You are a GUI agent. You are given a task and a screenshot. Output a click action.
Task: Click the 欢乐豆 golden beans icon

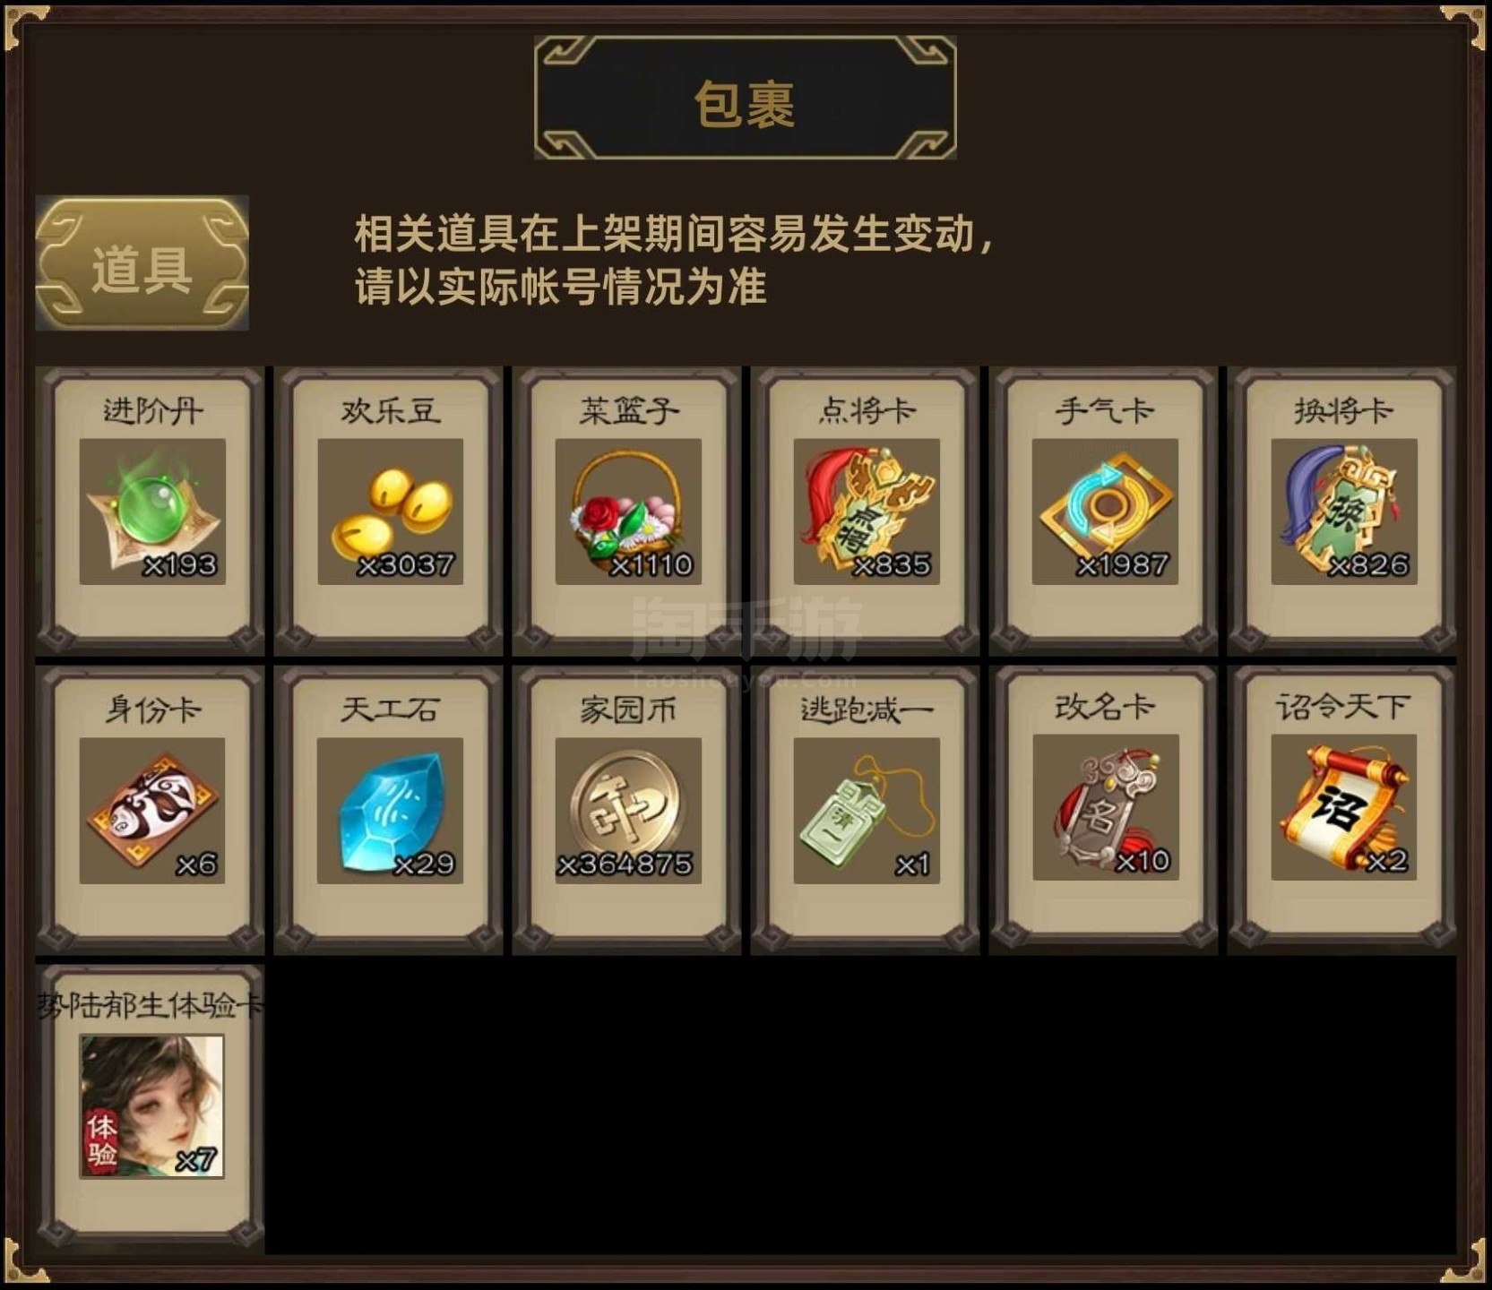pyautogui.click(x=391, y=512)
